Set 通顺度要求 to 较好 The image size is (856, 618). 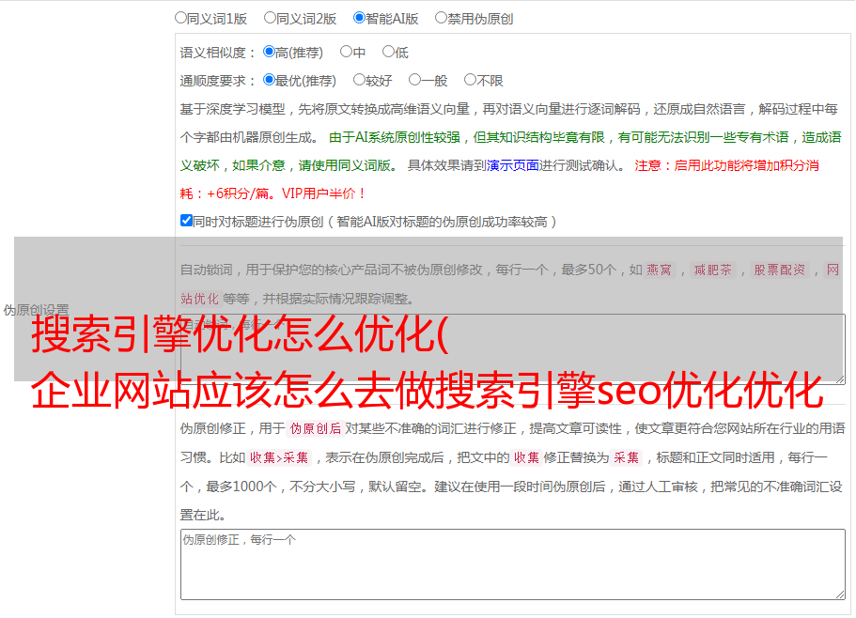point(359,80)
